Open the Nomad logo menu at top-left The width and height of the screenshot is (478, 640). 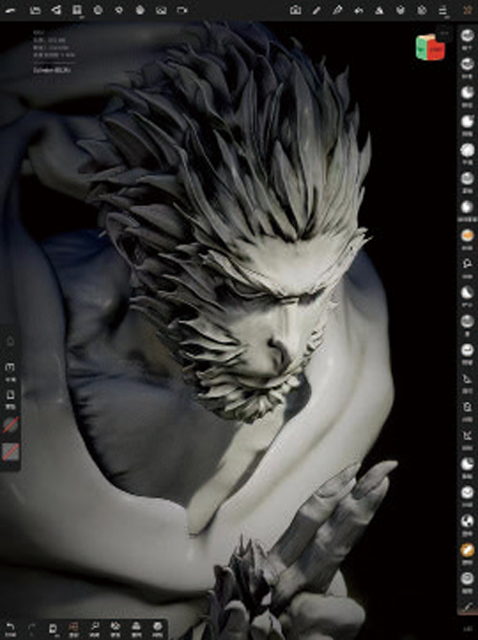pyautogui.click(x=11, y=11)
